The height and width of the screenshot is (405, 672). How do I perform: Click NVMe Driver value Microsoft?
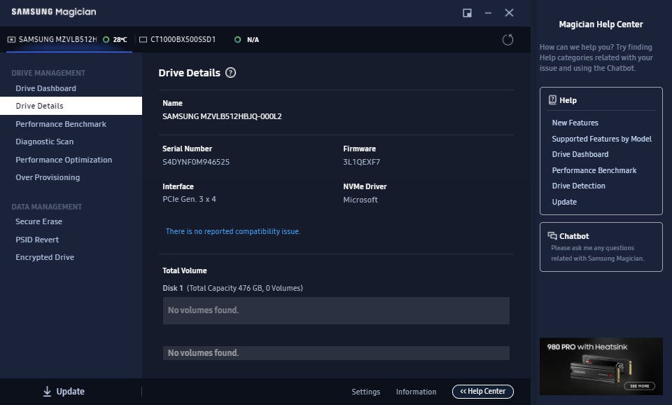click(x=360, y=200)
